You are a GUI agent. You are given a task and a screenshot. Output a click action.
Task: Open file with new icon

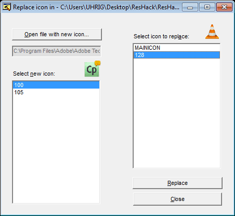(57, 34)
